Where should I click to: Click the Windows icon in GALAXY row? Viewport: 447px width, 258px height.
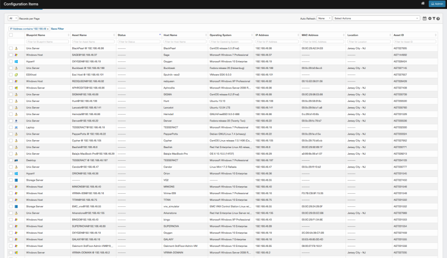(16, 239)
